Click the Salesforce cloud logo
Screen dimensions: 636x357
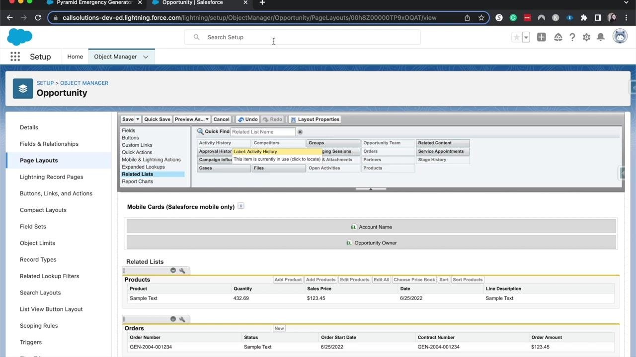pyautogui.click(x=20, y=37)
